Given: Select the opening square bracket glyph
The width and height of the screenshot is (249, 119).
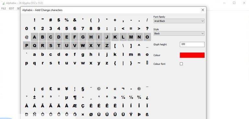Looking at the screenshot, I should pyautogui.click(x=115, y=46).
